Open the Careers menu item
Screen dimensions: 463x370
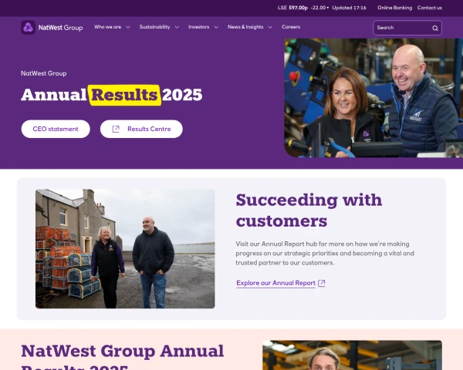click(291, 27)
